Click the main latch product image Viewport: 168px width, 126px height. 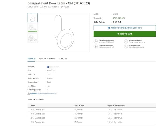click(x=64, y=33)
